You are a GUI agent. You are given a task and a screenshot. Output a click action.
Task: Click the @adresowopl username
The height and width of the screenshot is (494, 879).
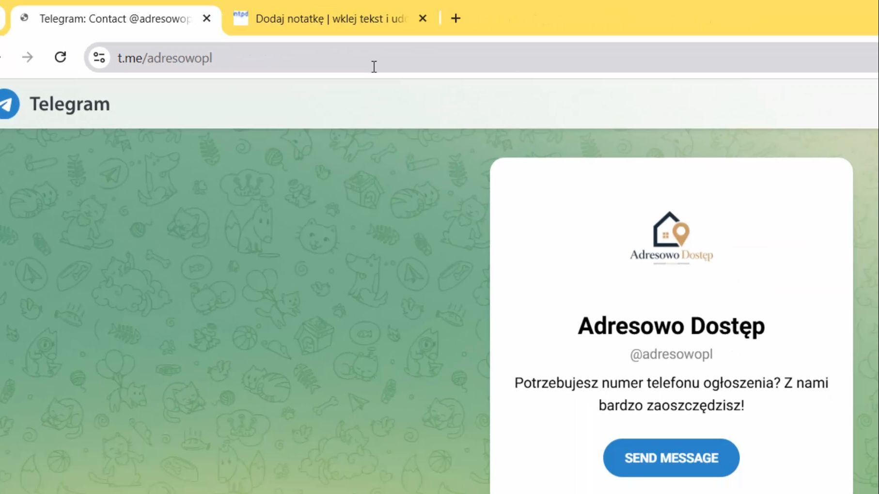point(671,354)
